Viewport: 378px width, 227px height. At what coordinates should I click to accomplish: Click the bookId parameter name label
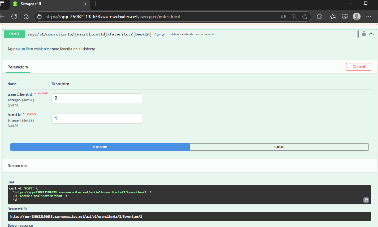pyautogui.click(x=15, y=115)
